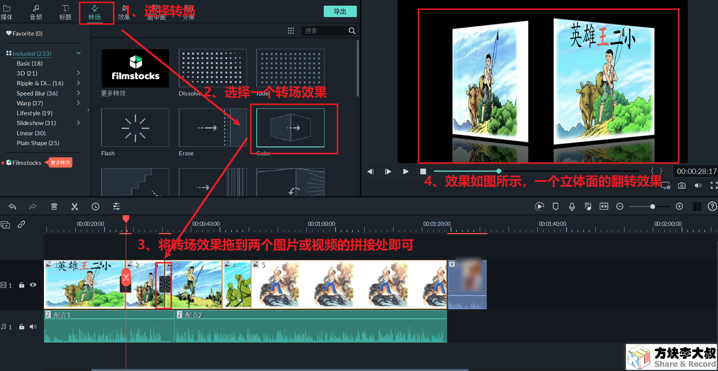Click the next frame playback button
The image size is (718, 371).
tap(388, 171)
